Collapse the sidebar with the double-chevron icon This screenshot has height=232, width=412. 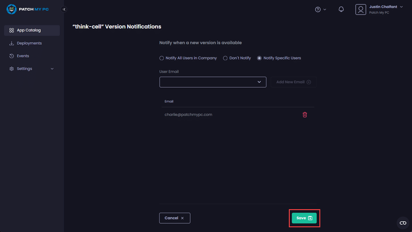(x=64, y=9)
